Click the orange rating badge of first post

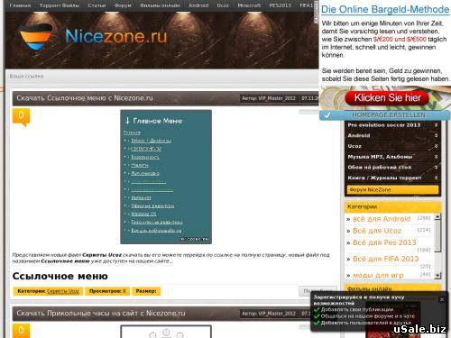pos(21,117)
